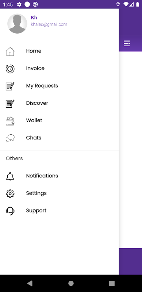Tap the My Requests notepad icon
Image resolution: width=142 pixels, height=292 pixels.
[x=10, y=86]
